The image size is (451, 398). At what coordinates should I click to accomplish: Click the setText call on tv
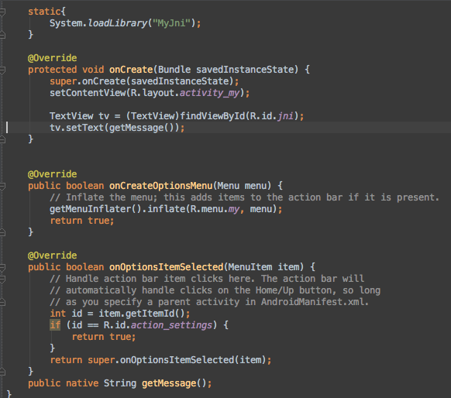(x=84, y=128)
